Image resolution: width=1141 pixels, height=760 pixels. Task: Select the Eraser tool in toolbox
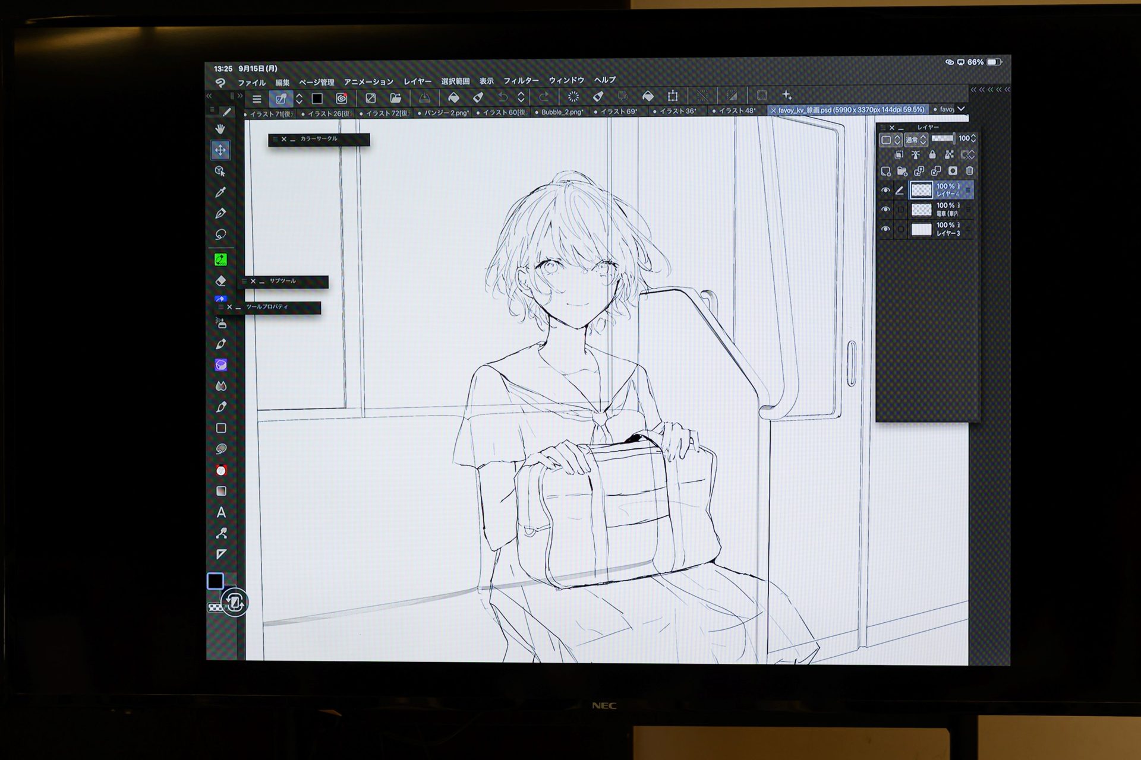point(220,281)
